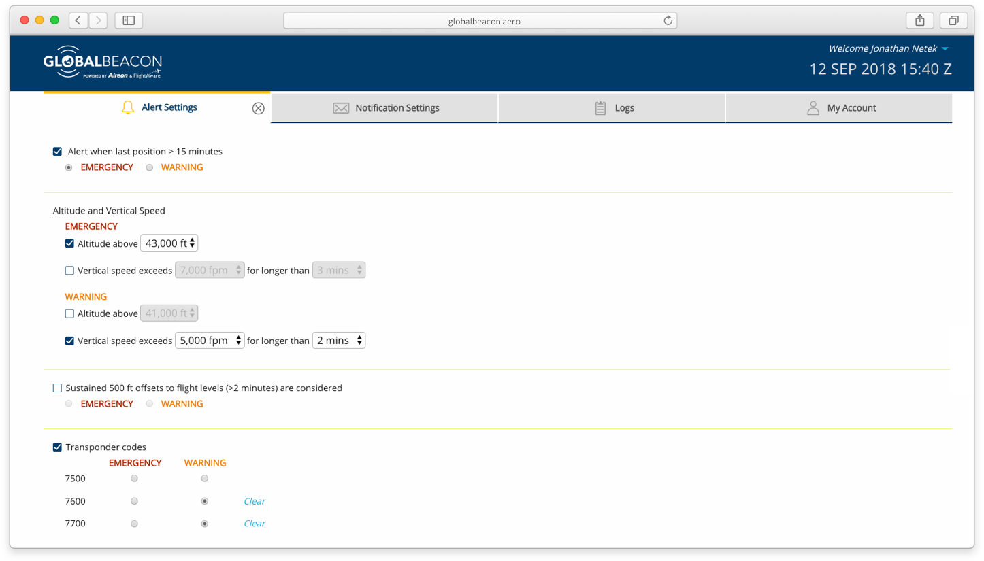Show all tabs using the tab overview icon

pos(953,20)
